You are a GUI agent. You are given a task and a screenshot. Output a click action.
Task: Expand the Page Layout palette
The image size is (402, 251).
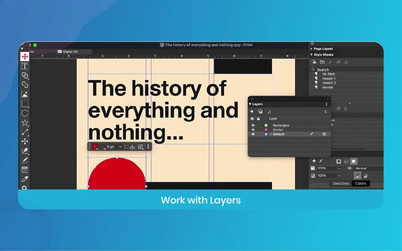(x=311, y=49)
